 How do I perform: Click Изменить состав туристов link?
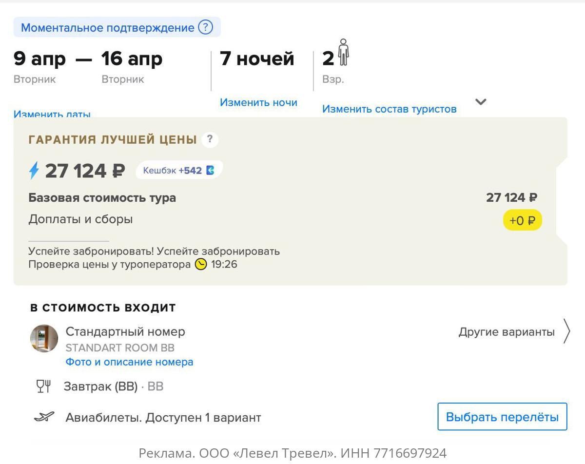click(x=389, y=109)
